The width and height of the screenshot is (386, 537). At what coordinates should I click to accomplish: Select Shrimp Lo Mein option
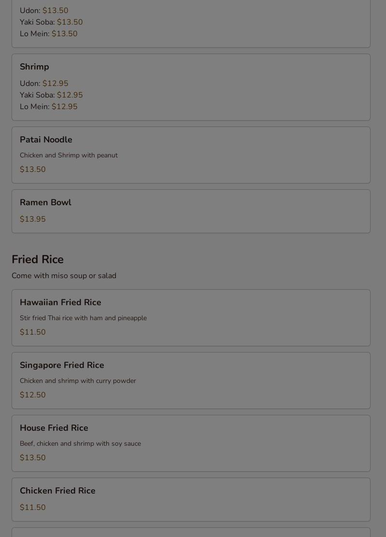tap(49, 107)
